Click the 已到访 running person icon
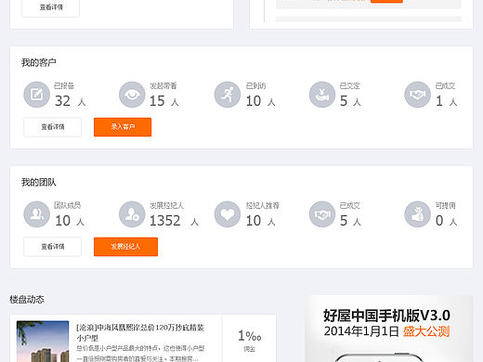The width and height of the screenshot is (483, 362). (x=228, y=95)
